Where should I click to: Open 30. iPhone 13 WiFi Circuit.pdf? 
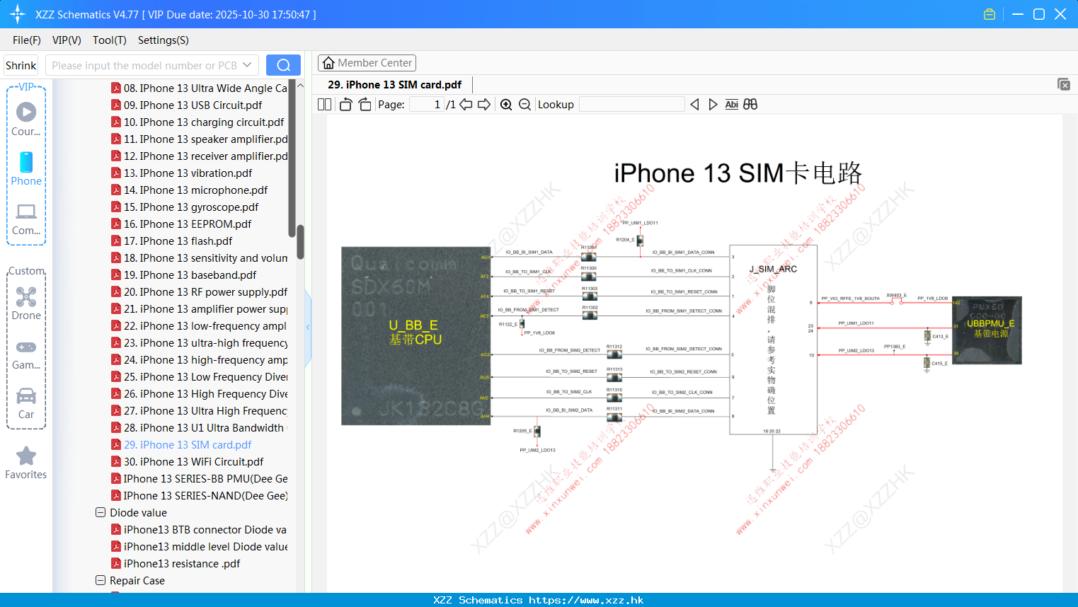coord(188,461)
